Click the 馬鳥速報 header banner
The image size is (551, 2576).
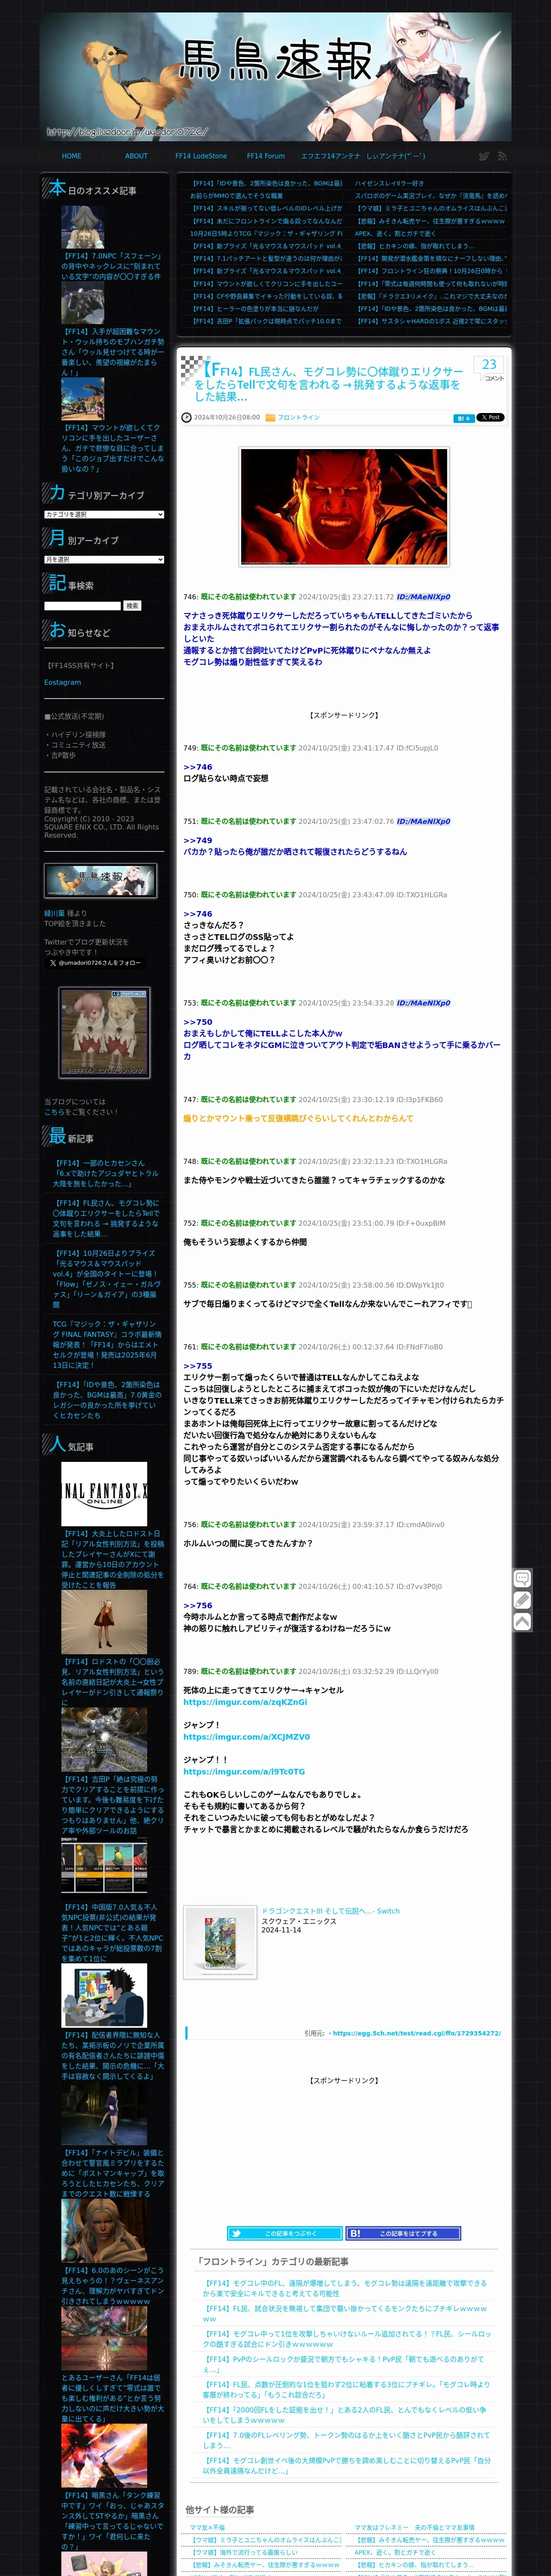[x=275, y=77]
